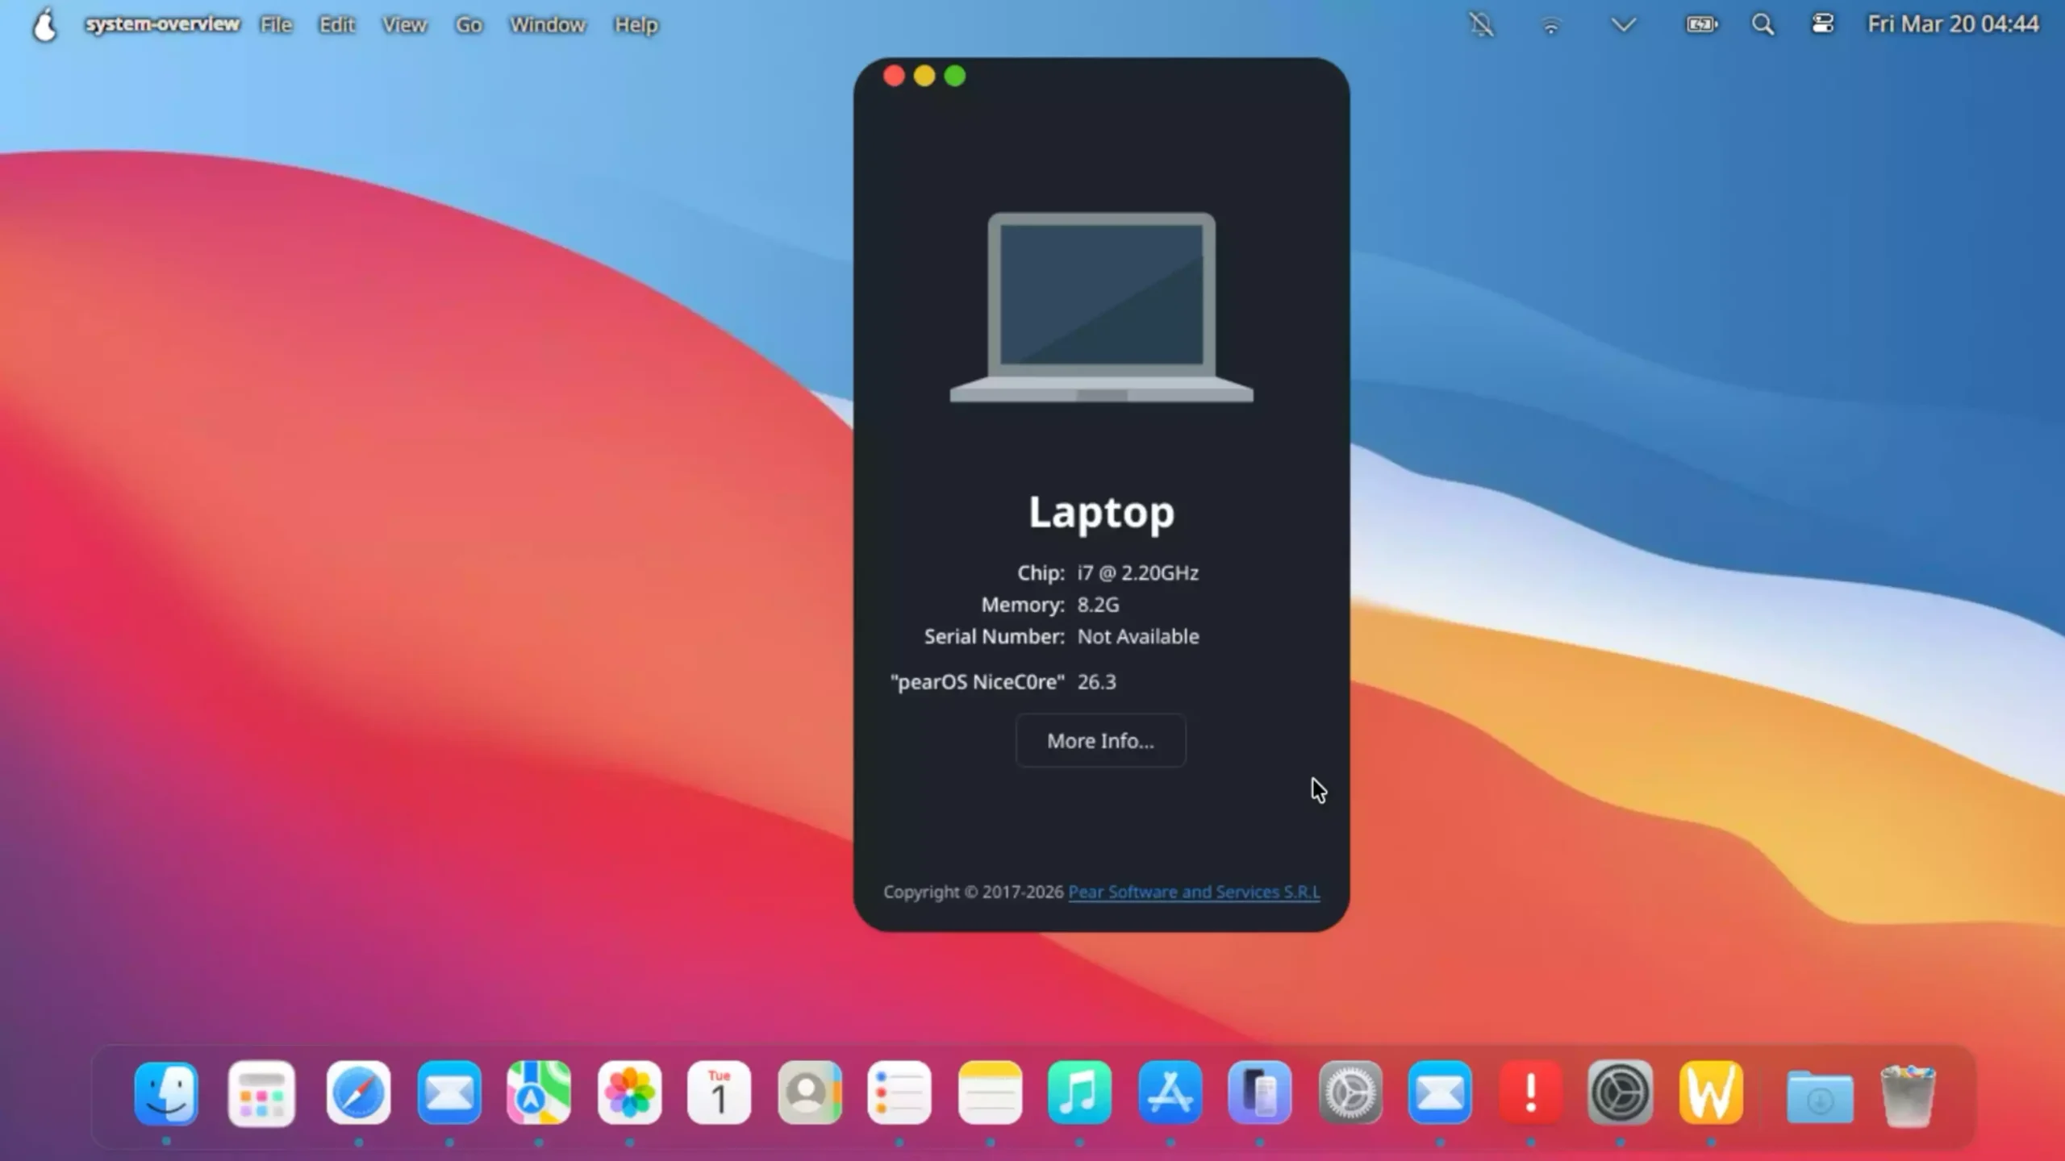The image size is (2065, 1161).
Task: Click the pear logo menu
Action: coord(45,24)
